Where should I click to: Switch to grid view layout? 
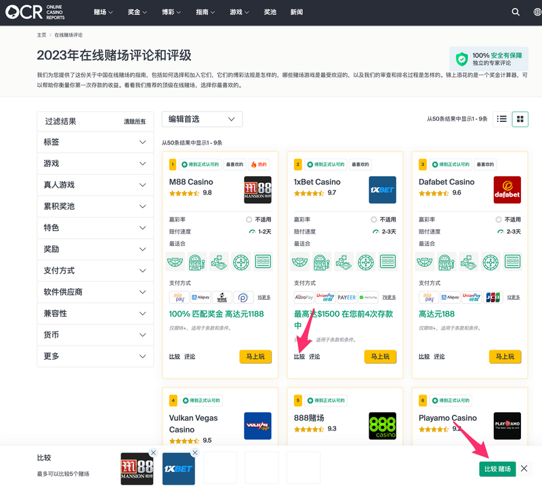point(520,119)
